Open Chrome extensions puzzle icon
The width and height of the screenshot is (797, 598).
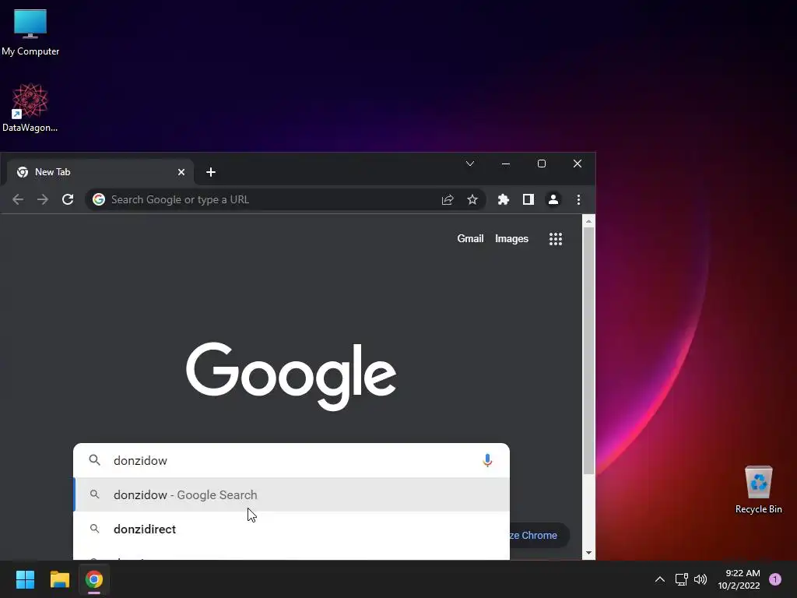(504, 200)
